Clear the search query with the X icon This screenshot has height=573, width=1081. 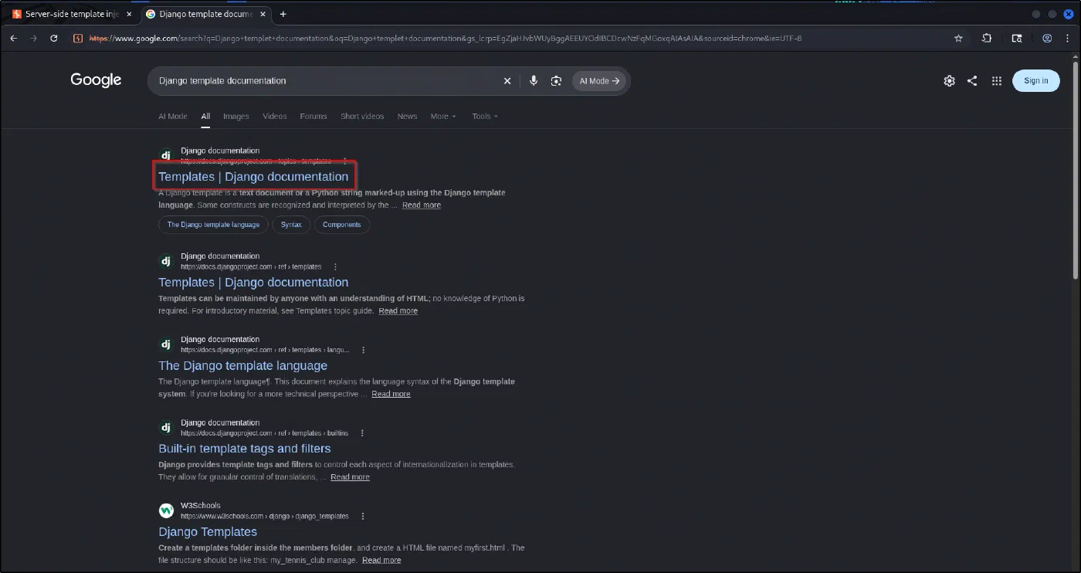pos(507,81)
